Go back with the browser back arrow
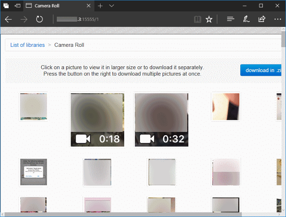 pos(9,19)
